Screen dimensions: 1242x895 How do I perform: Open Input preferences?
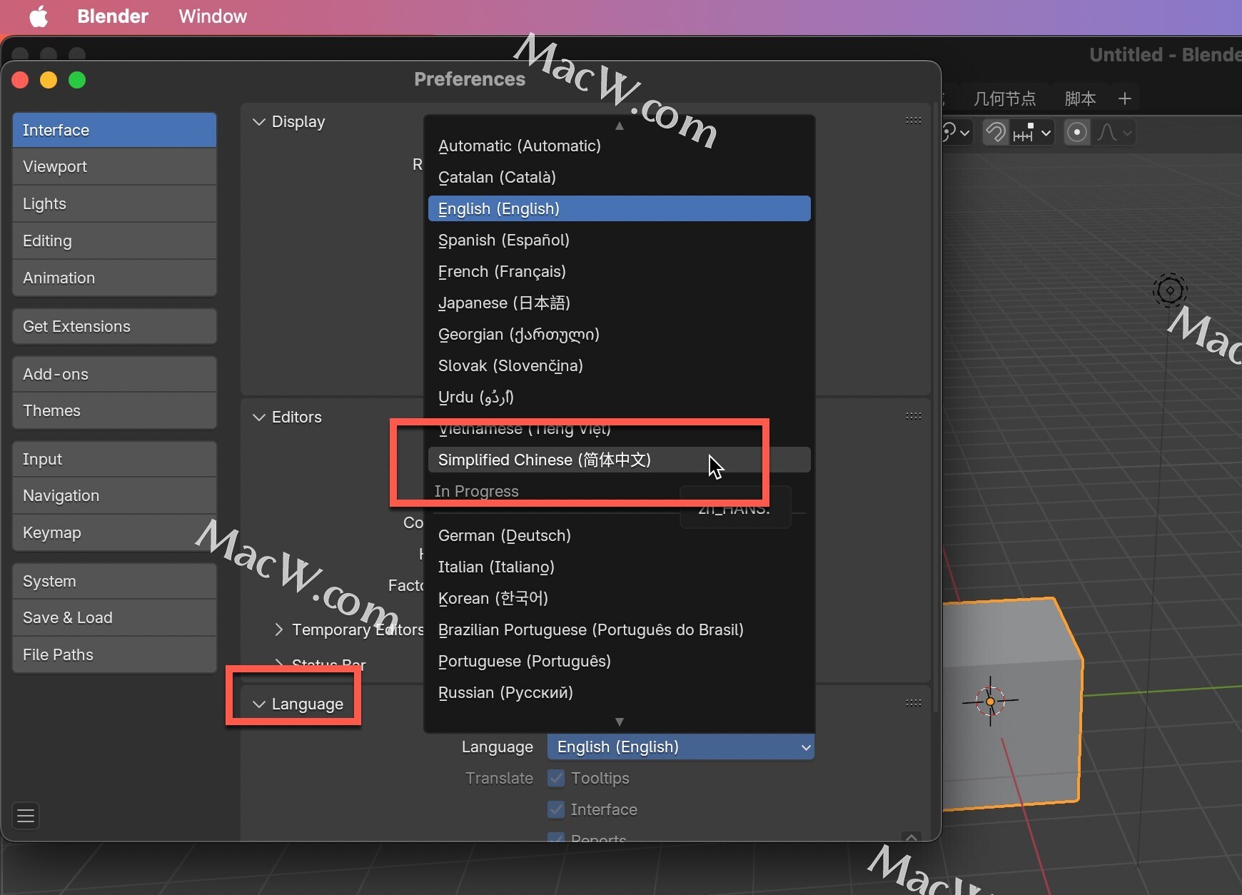(x=114, y=459)
